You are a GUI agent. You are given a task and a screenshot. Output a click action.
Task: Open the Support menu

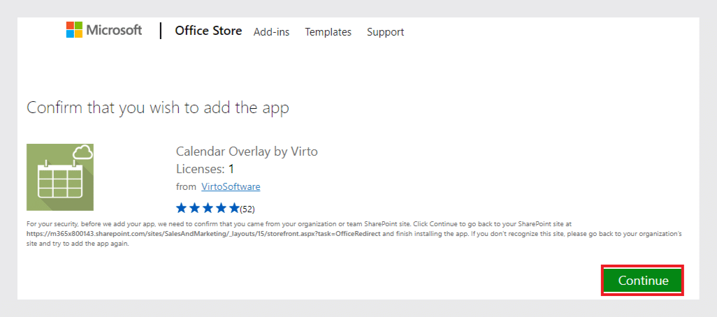click(386, 32)
